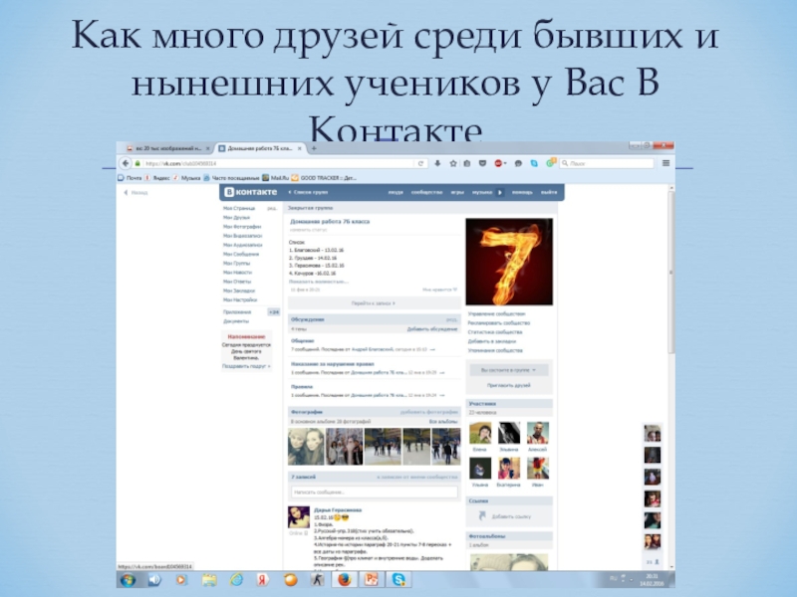Viewport: 797px width, 597px height.
Task: Switch to Firefox in taskbar
Action: [x=344, y=580]
